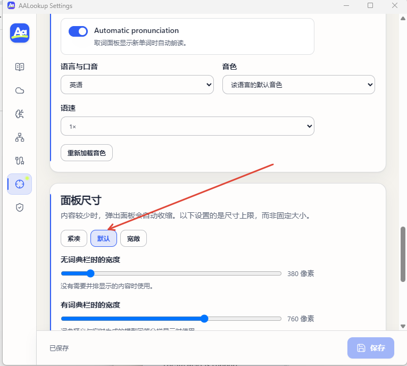407x366 pixels.
Task: Open the 语言与口音 dropdown showing 英语
Action: pyautogui.click(x=137, y=85)
